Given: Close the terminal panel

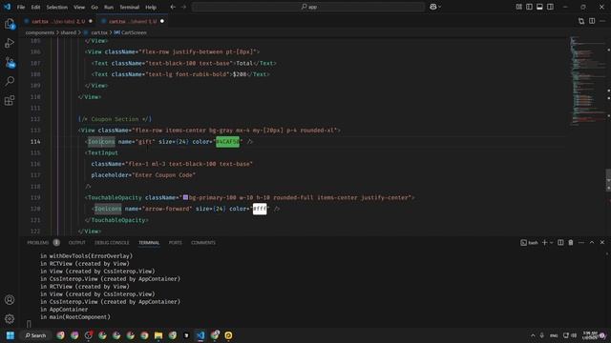Looking at the screenshot, I should coord(602,242).
